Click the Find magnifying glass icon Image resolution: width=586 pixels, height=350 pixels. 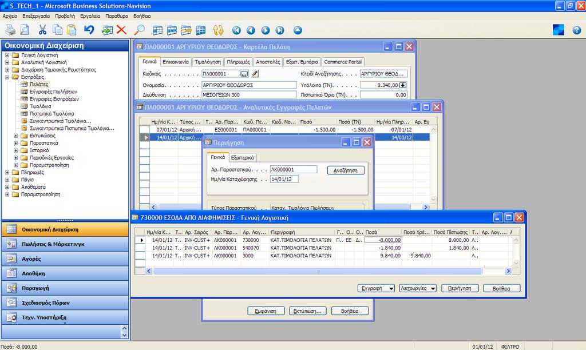[x=140, y=30]
